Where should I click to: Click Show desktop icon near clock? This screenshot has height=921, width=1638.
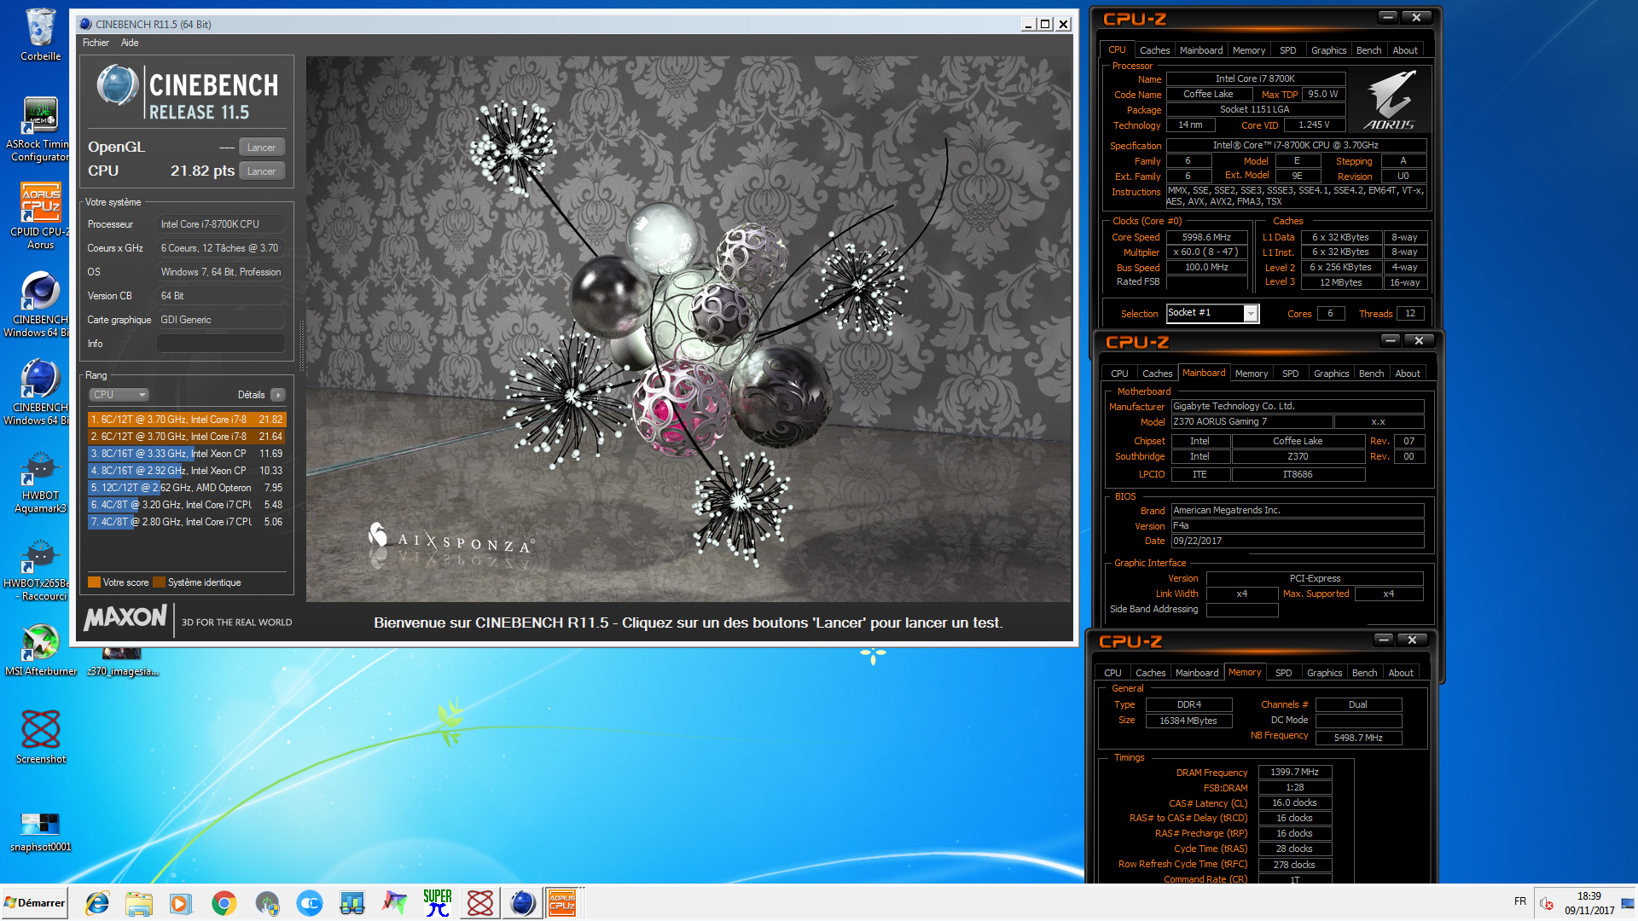pos(1628,903)
